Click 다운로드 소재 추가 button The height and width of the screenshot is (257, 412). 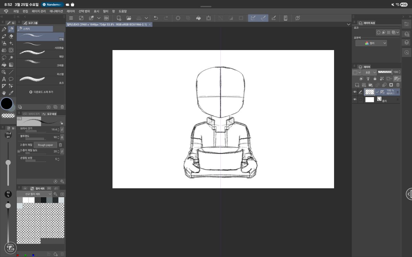(41, 92)
